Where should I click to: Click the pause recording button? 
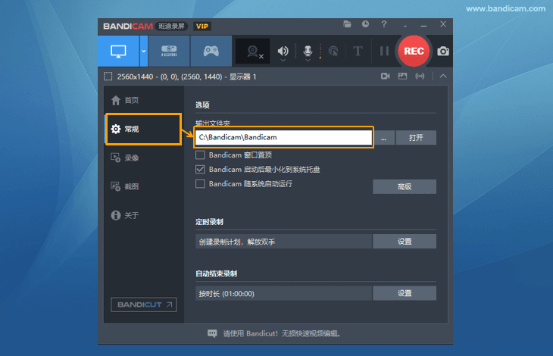point(384,51)
